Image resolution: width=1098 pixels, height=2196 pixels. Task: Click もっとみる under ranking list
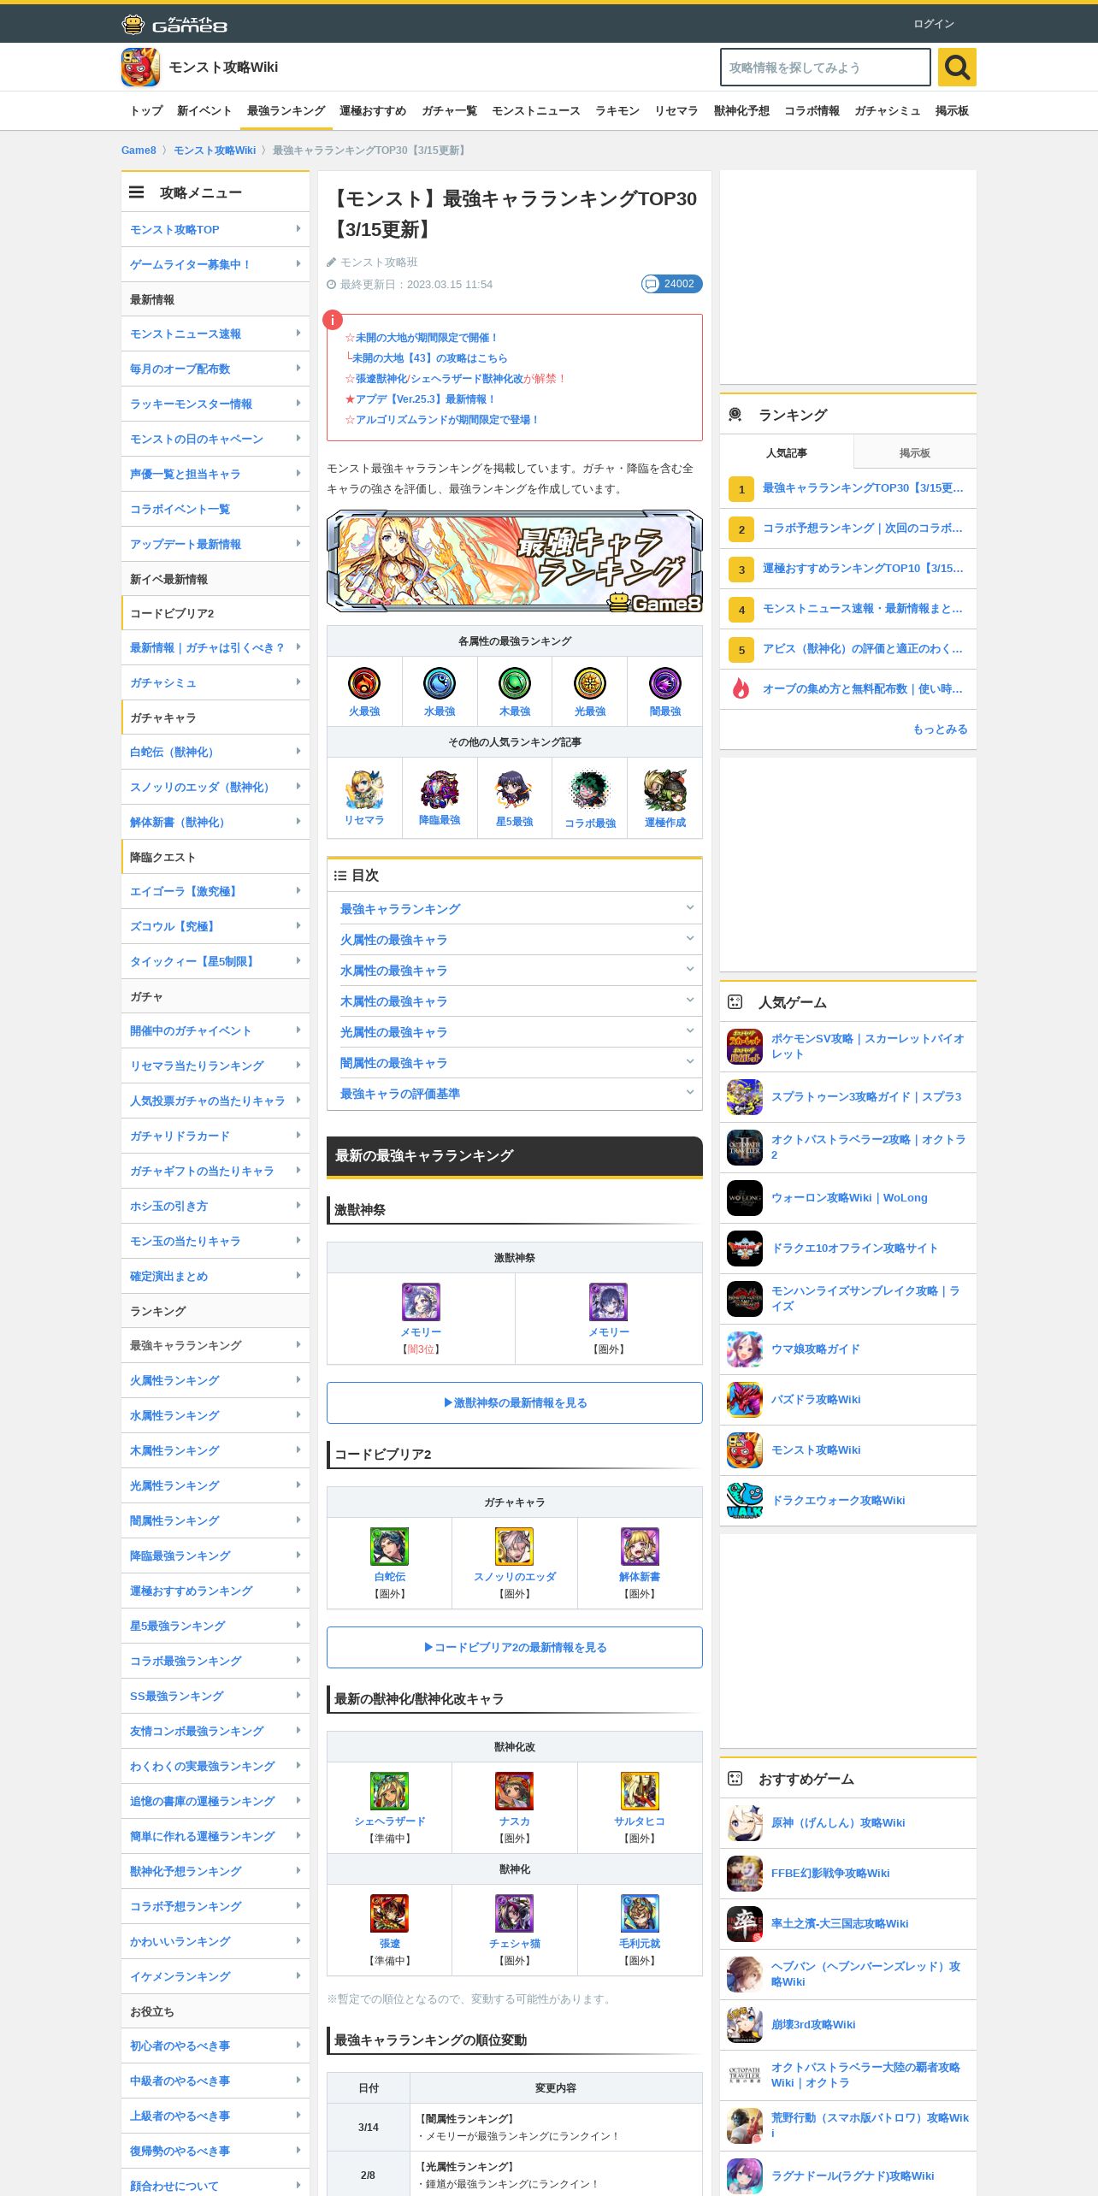pyautogui.click(x=940, y=729)
